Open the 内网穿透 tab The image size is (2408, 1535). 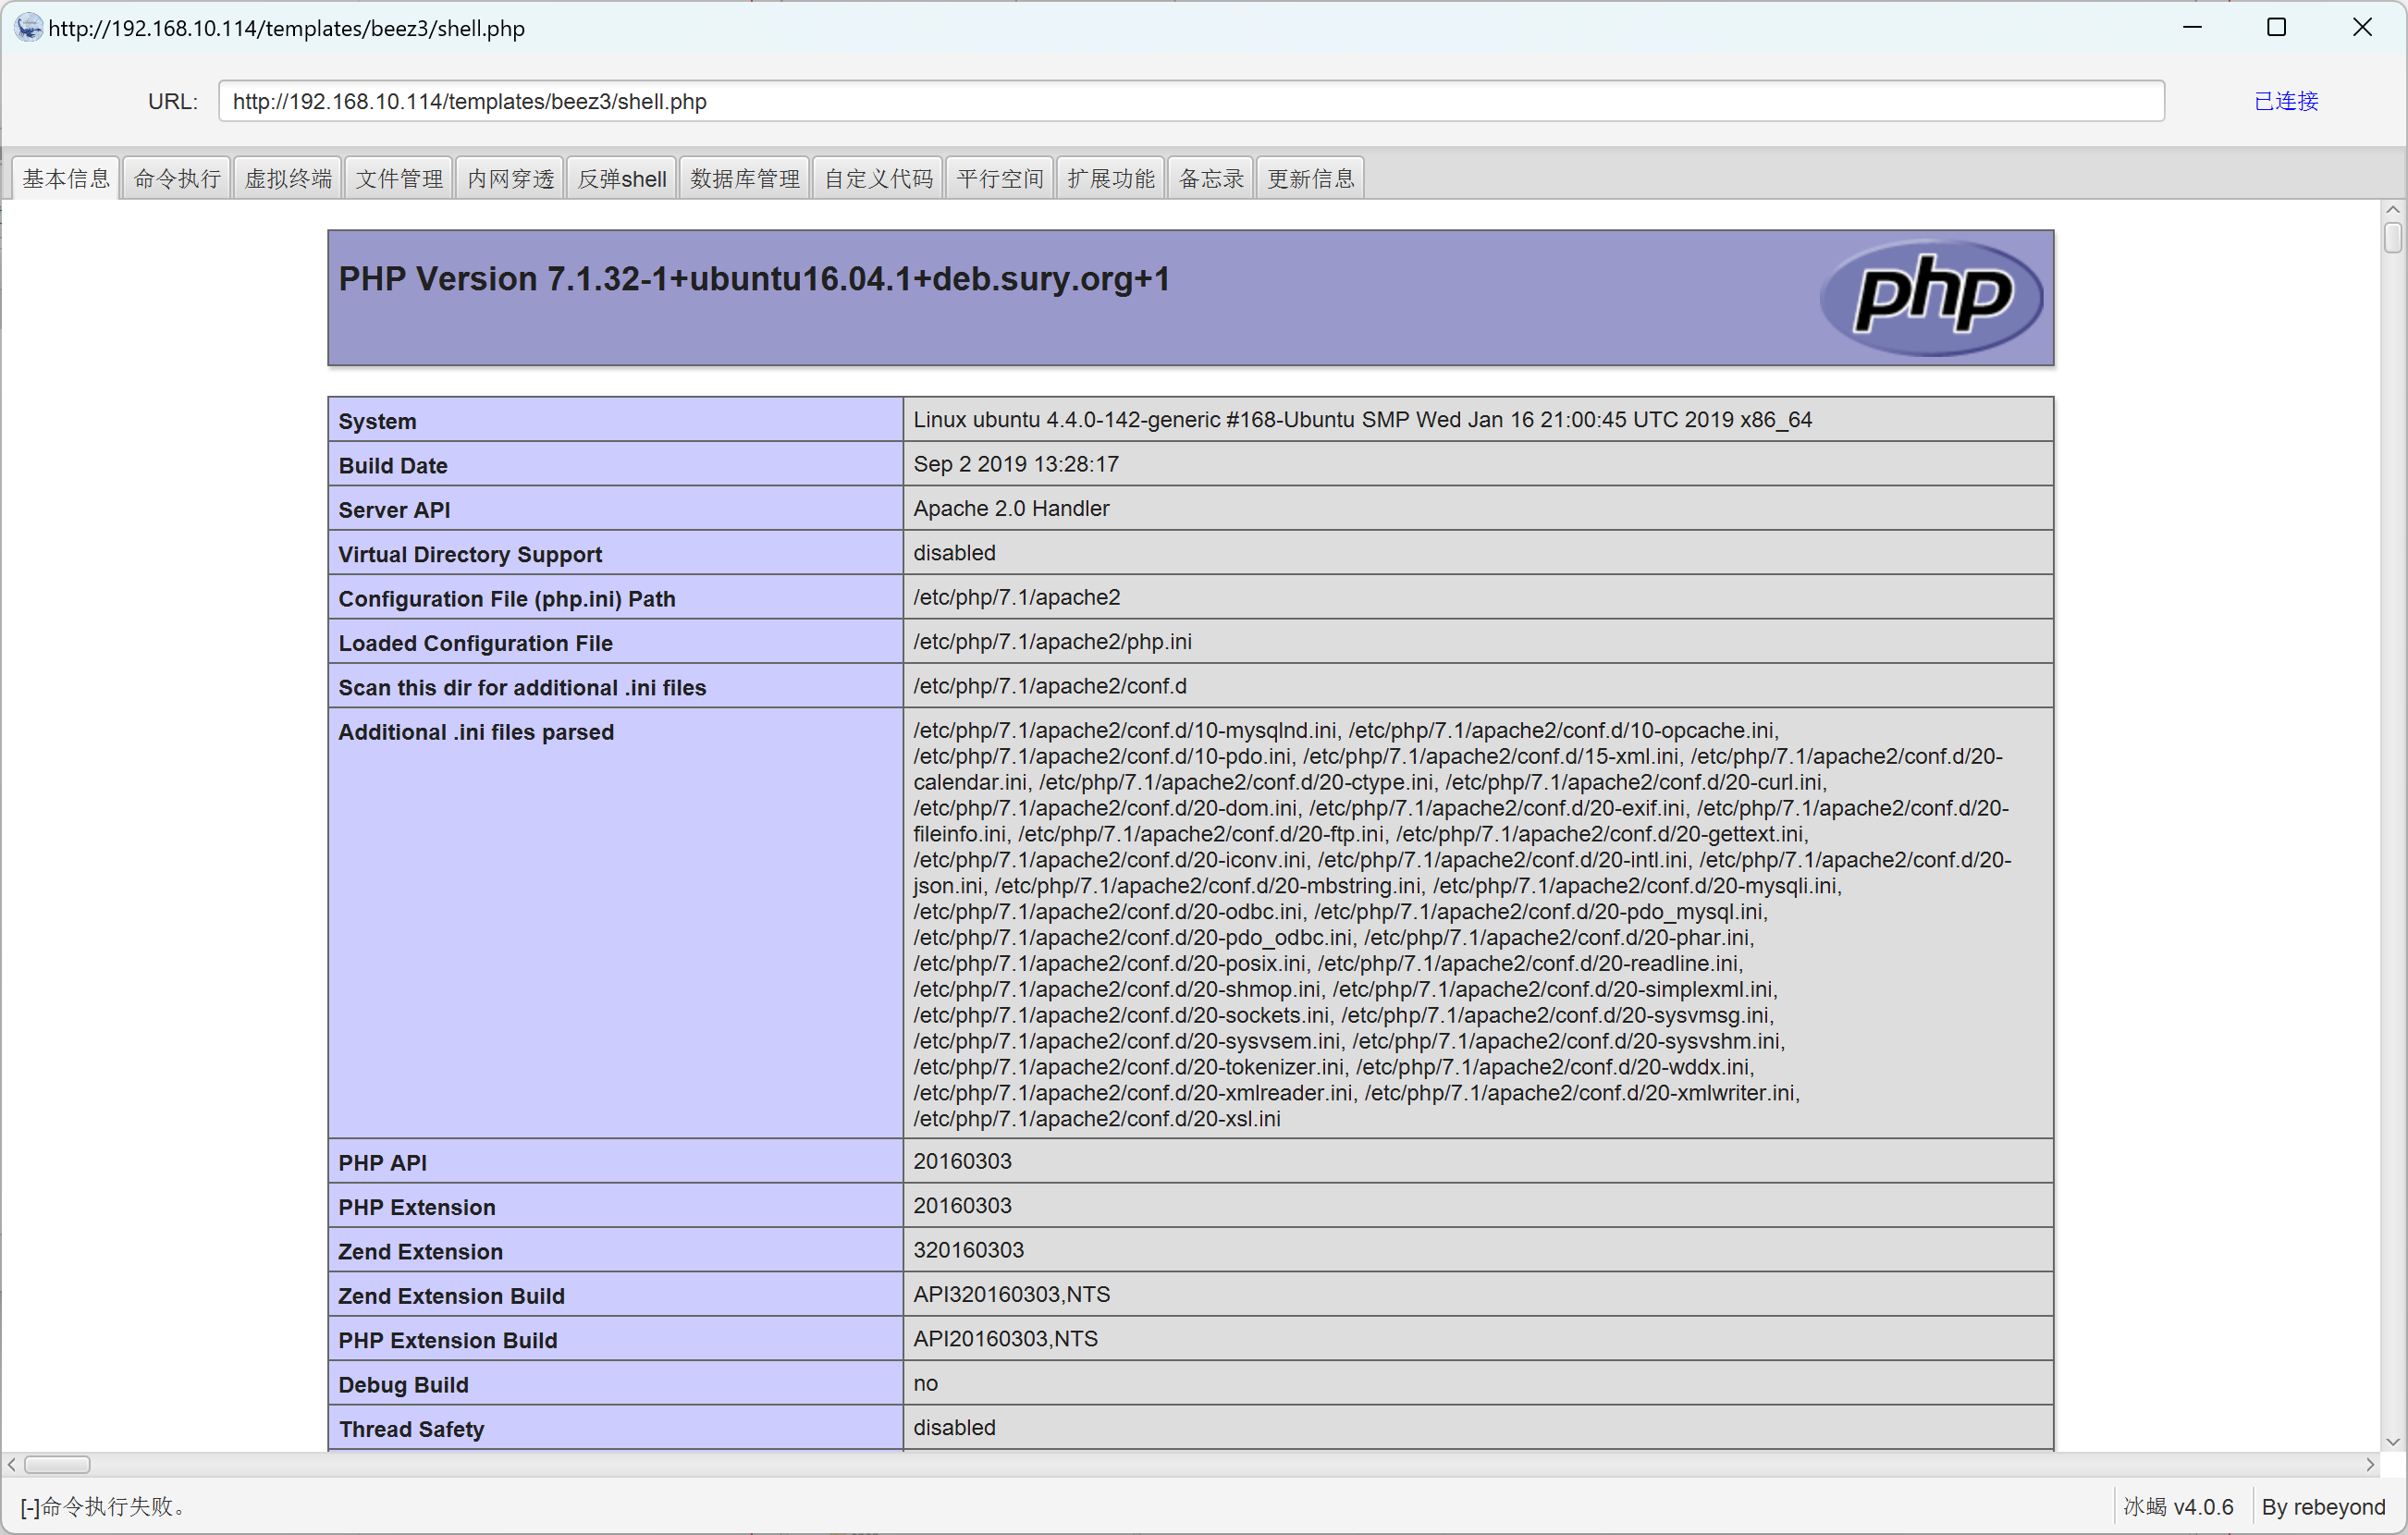(x=510, y=179)
